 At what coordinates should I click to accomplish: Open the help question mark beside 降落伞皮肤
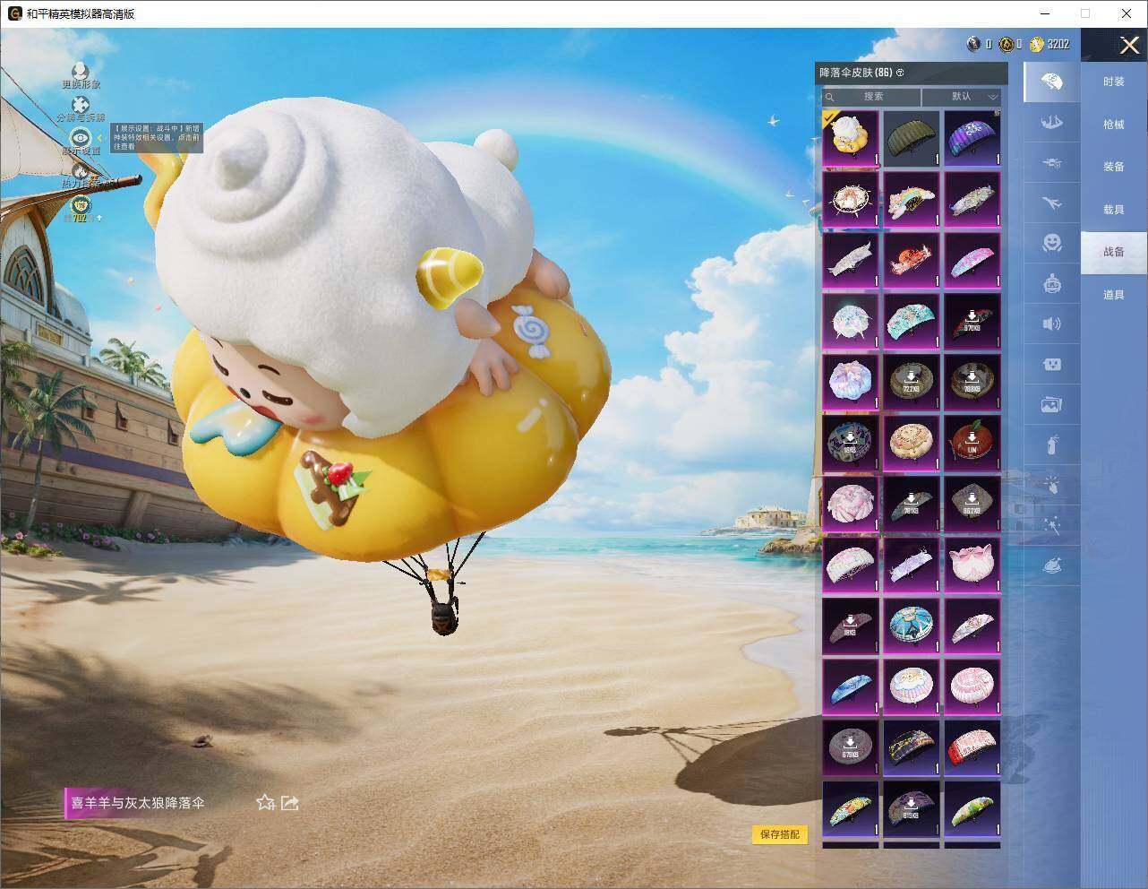tap(900, 73)
